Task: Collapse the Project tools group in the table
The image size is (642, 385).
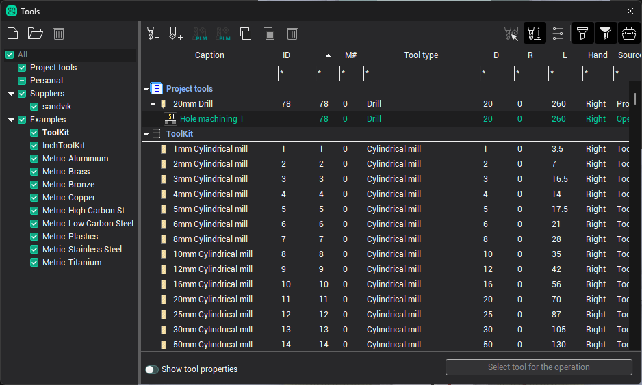Action: (x=146, y=89)
